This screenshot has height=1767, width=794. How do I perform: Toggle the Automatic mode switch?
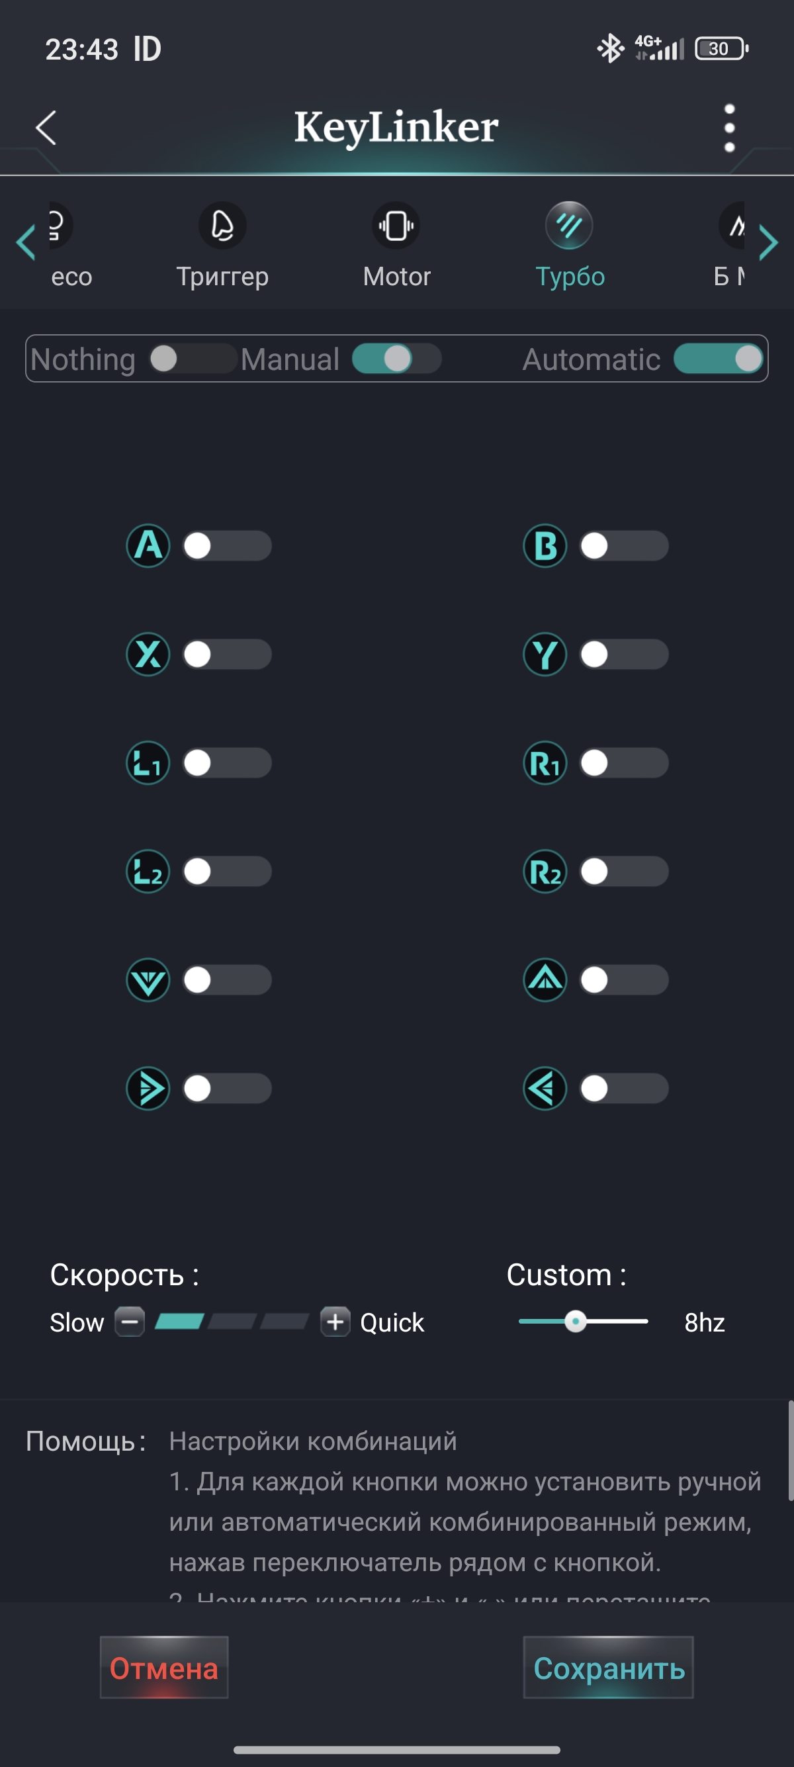tap(718, 359)
